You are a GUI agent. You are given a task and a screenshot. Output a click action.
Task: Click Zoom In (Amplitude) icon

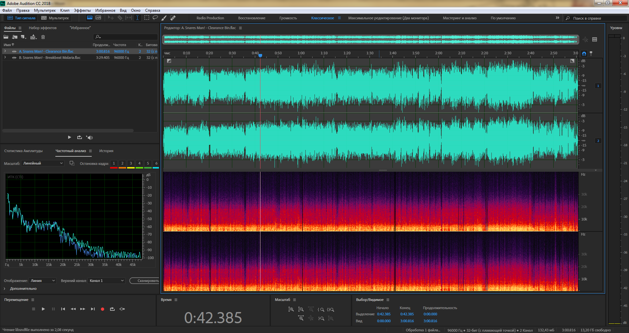tap(291, 309)
